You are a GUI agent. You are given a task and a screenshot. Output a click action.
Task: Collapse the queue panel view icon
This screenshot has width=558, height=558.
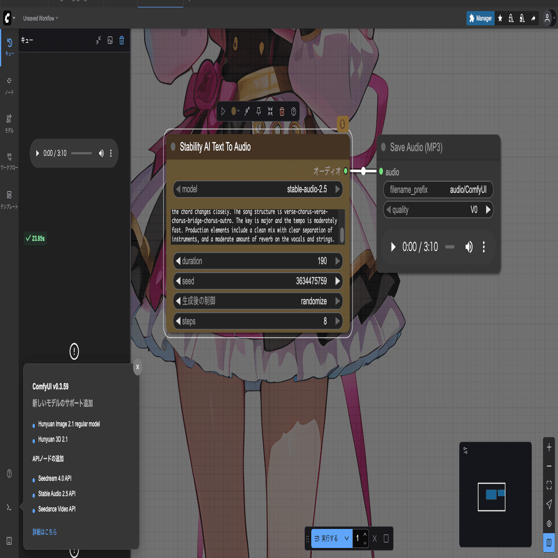coord(98,40)
